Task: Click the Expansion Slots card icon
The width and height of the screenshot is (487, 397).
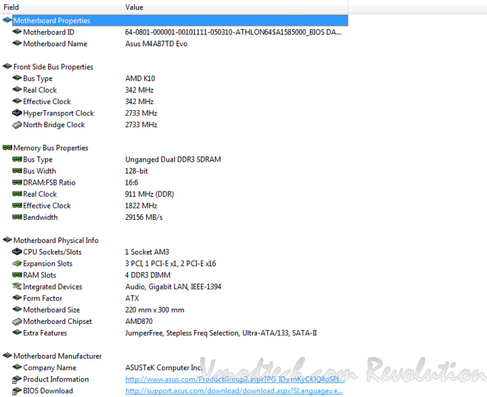Action: coord(17,263)
